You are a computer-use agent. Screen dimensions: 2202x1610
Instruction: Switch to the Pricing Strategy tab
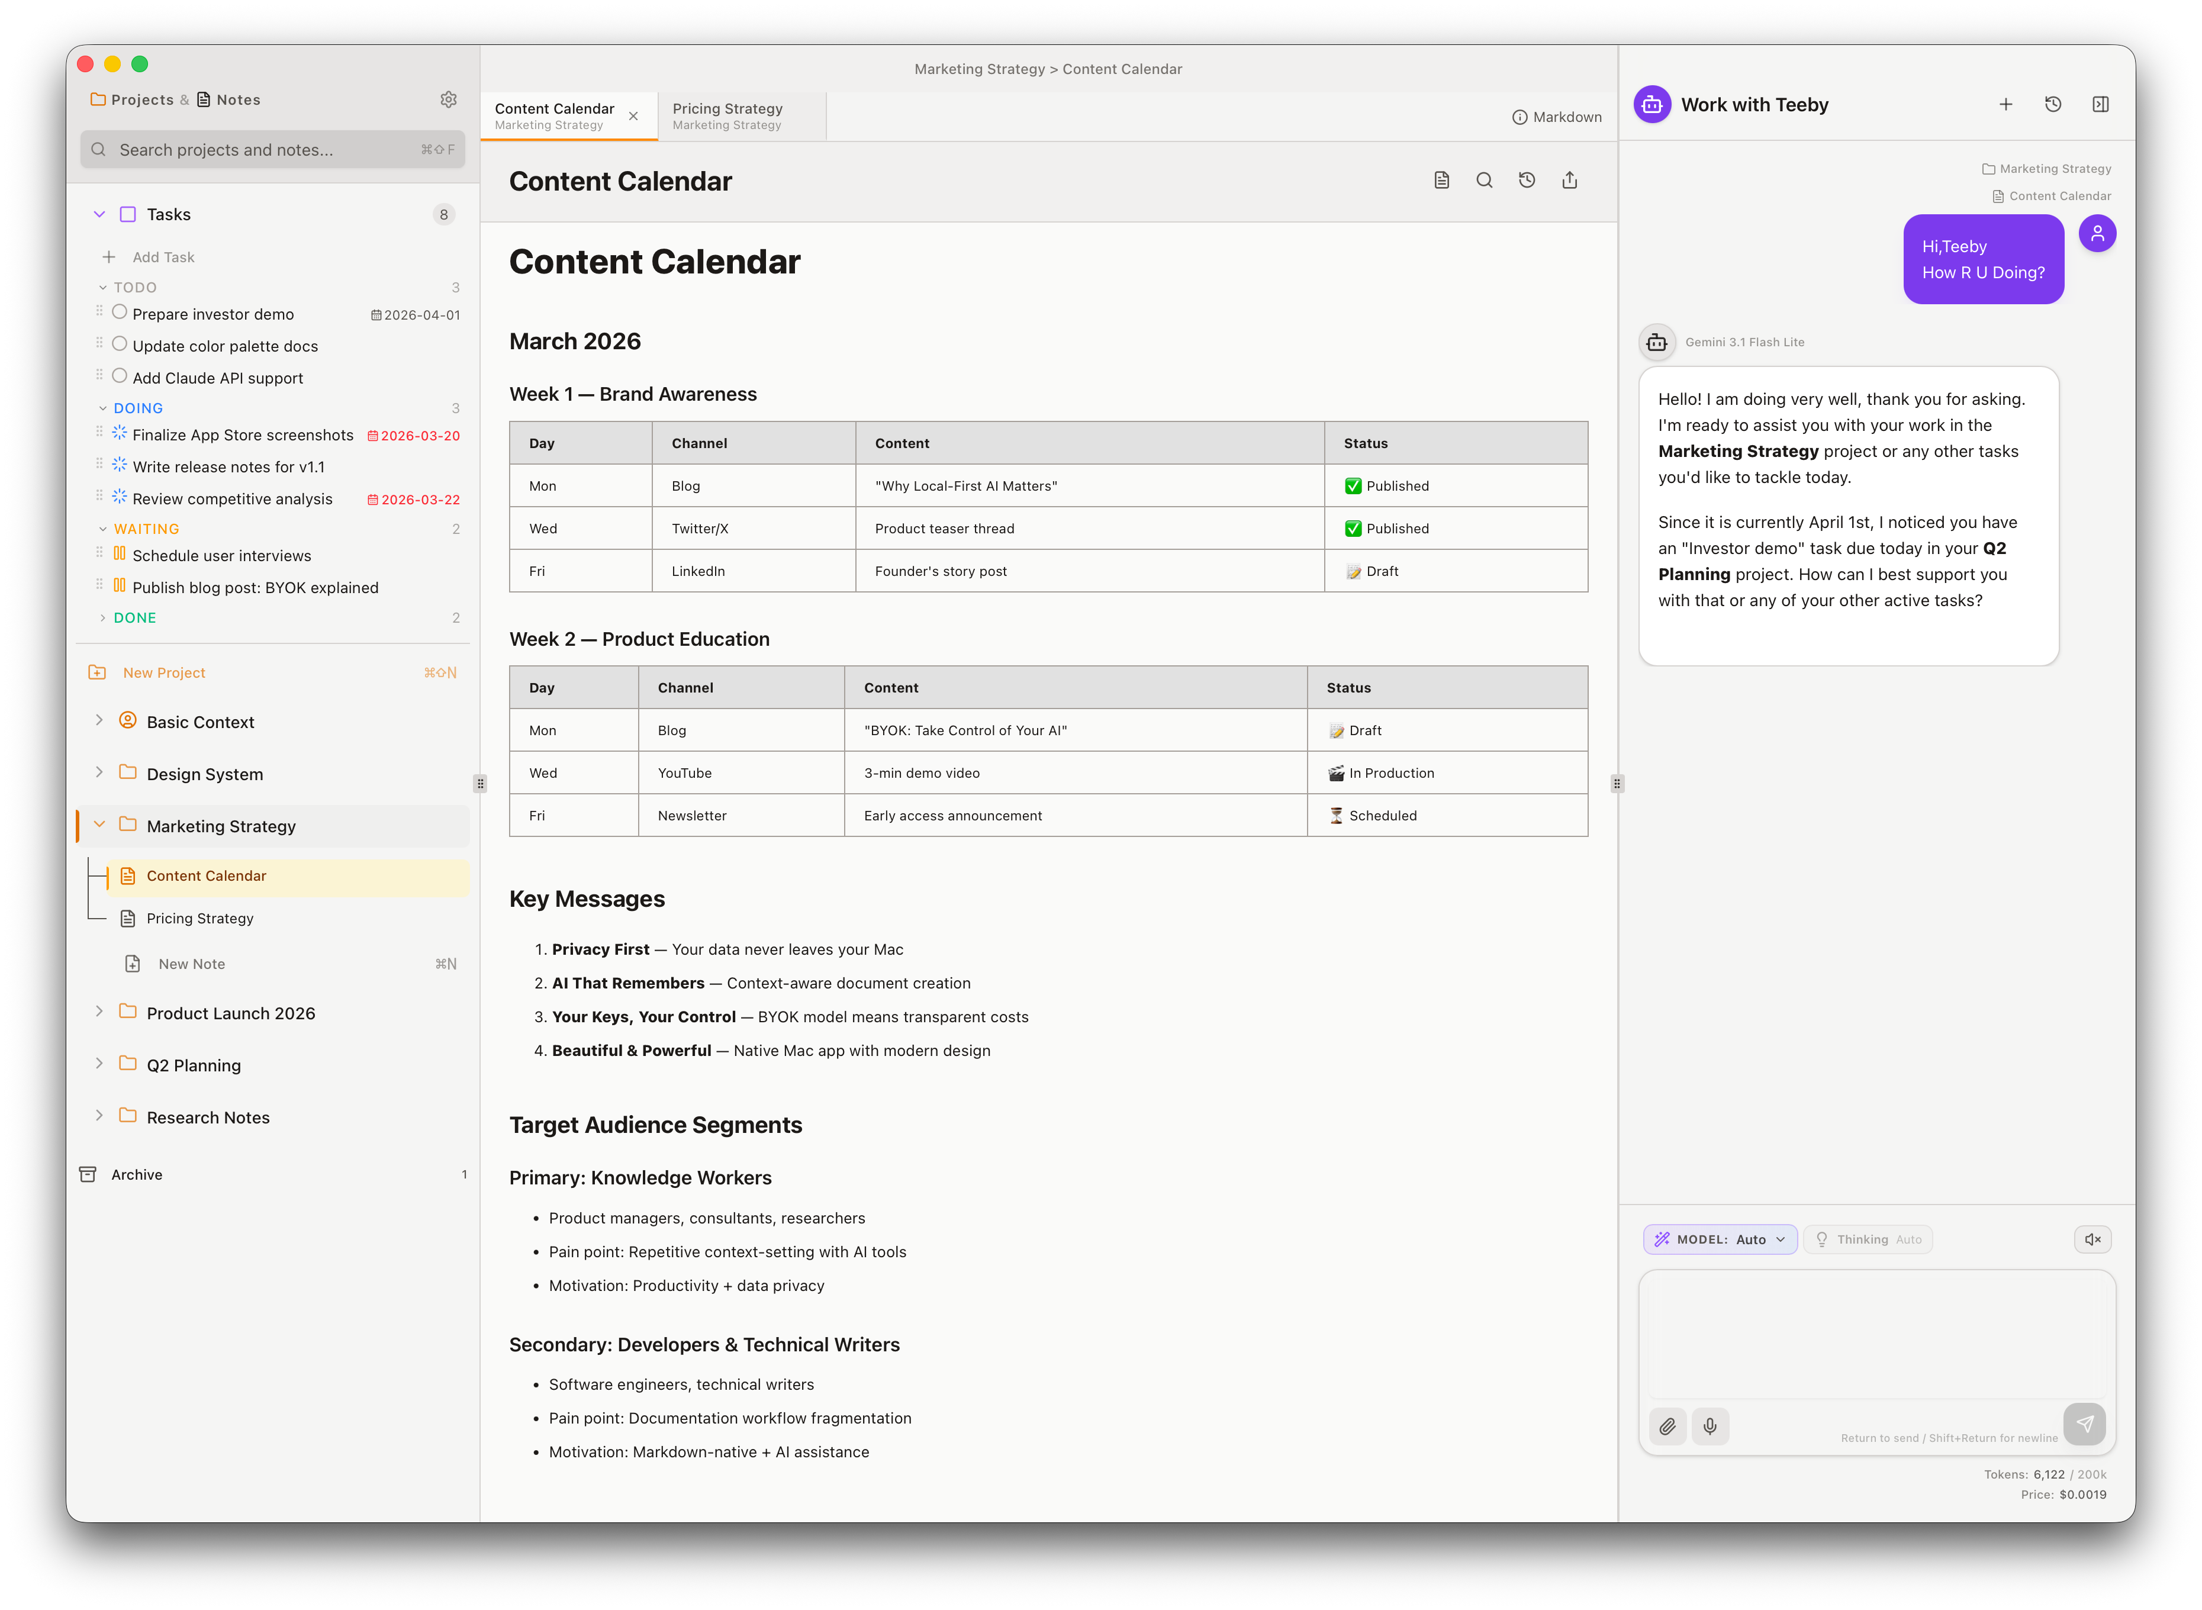pyautogui.click(x=742, y=116)
